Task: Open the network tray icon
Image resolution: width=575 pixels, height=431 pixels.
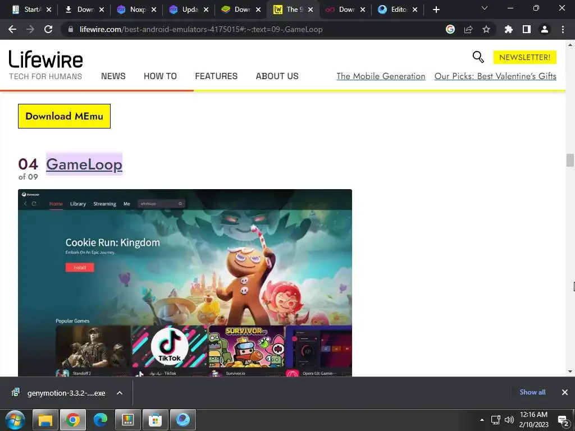Action: [496, 420]
